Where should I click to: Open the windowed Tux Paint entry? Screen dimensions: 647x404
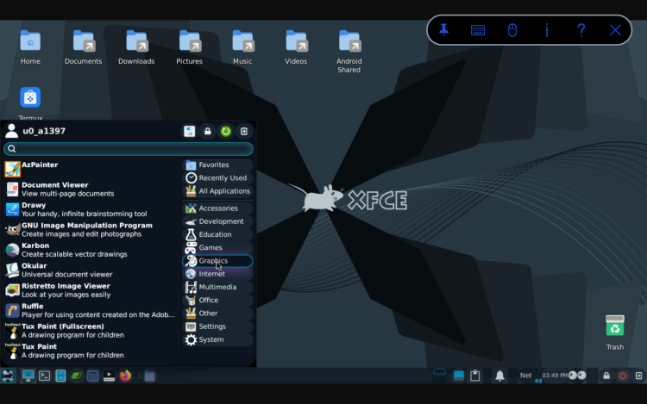(x=91, y=351)
